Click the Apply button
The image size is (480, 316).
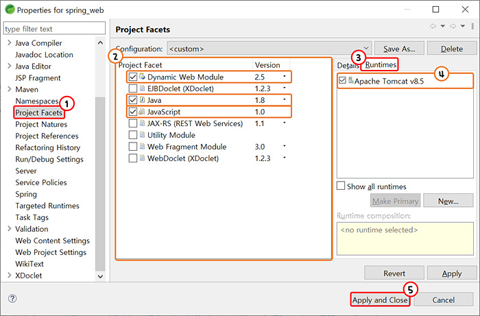(452, 273)
